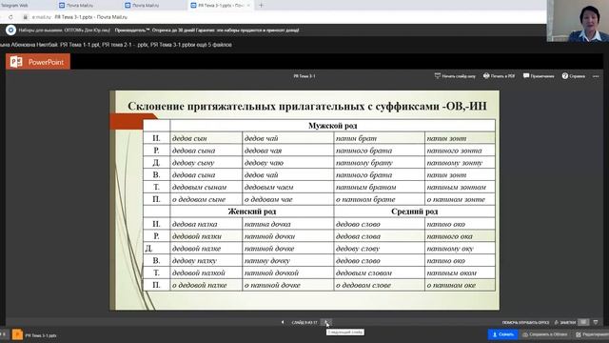Click the 'дедово слово' nominative cell
The image size is (609, 343).
[379, 224]
